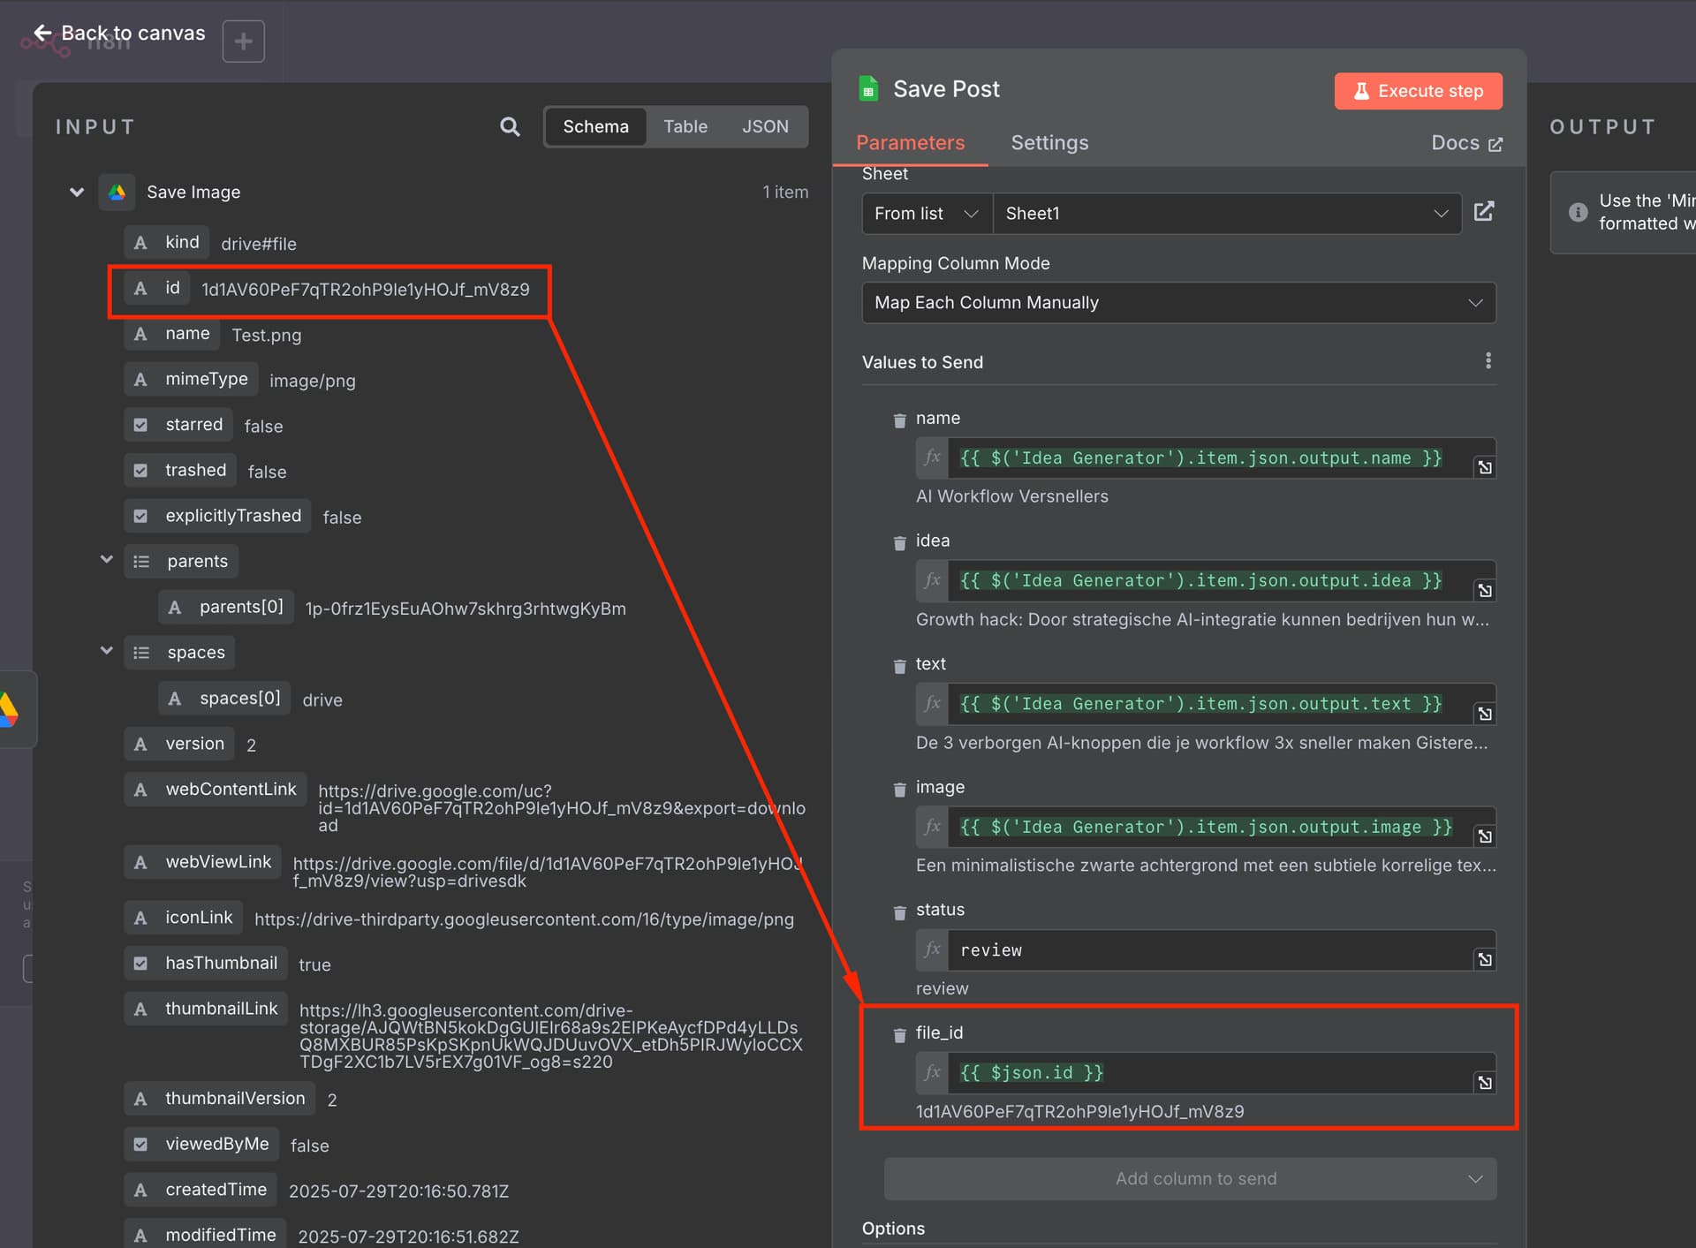Remove the file_id column via trash icon
Image resolution: width=1696 pixels, height=1248 pixels.
pyautogui.click(x=899, y=1034)
